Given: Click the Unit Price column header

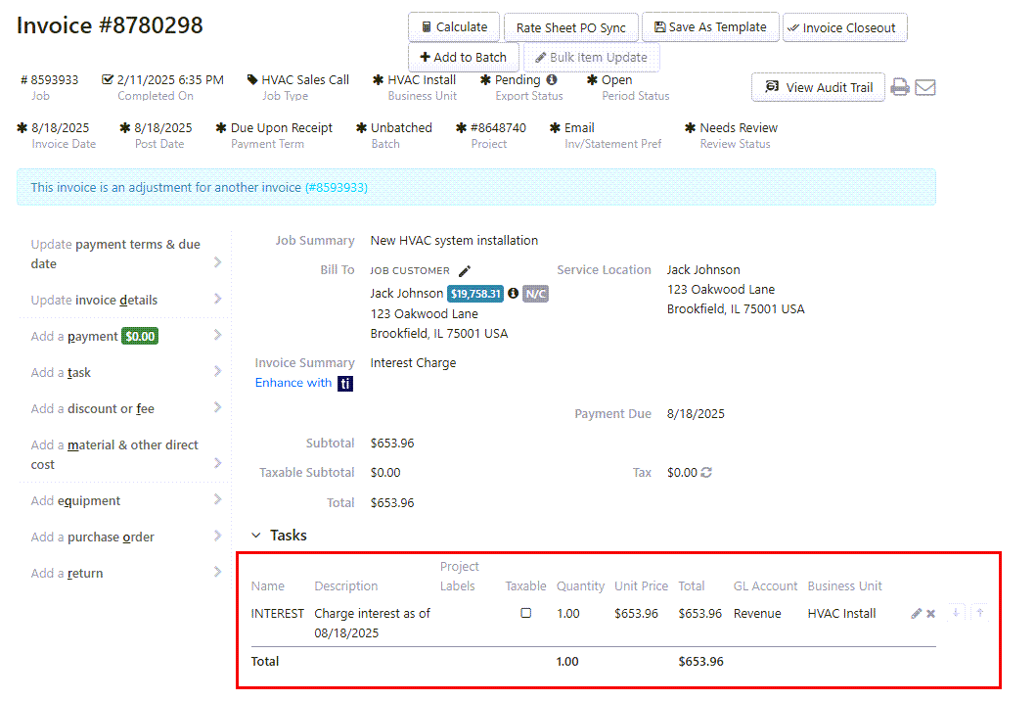Looking at the screenshot, I should tap(641, 585).
